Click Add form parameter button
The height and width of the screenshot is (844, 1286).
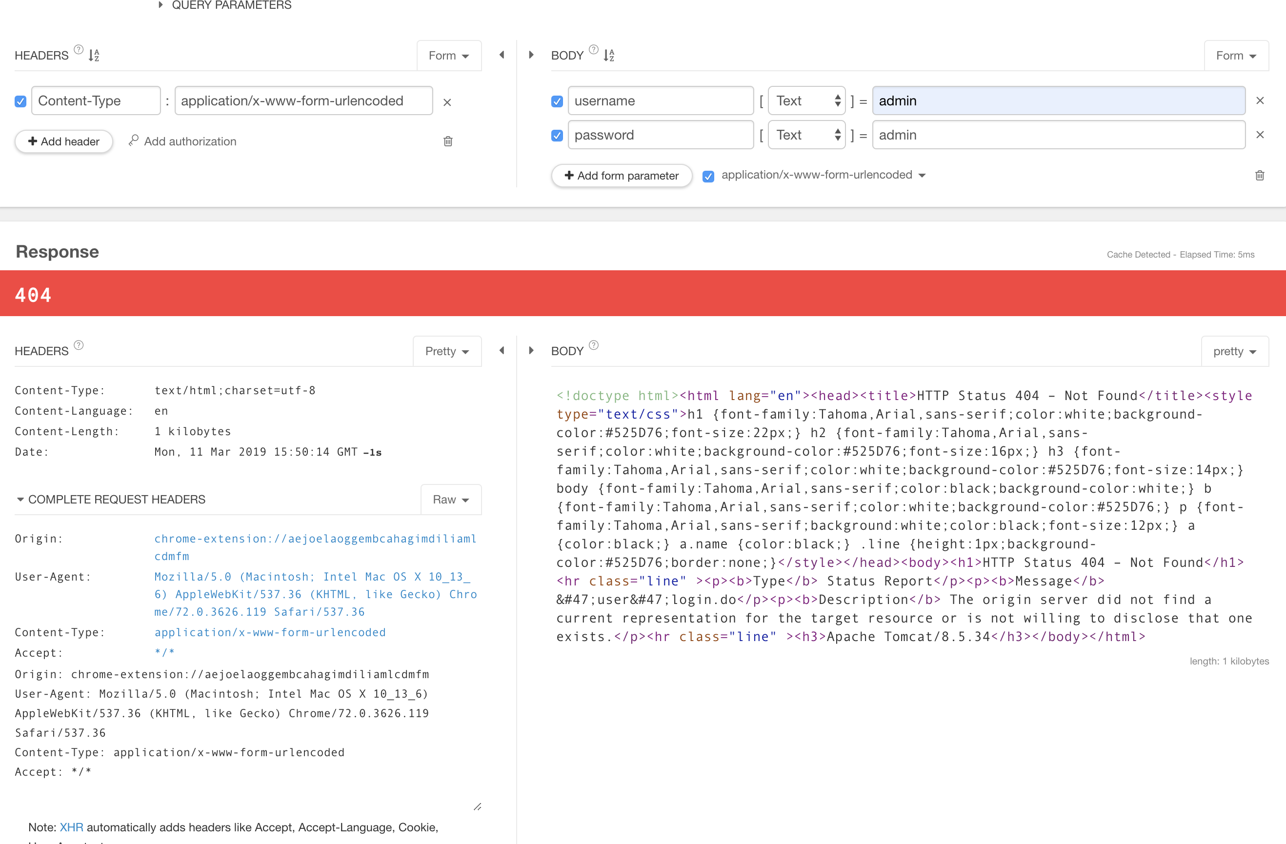[x=622, y=175]
